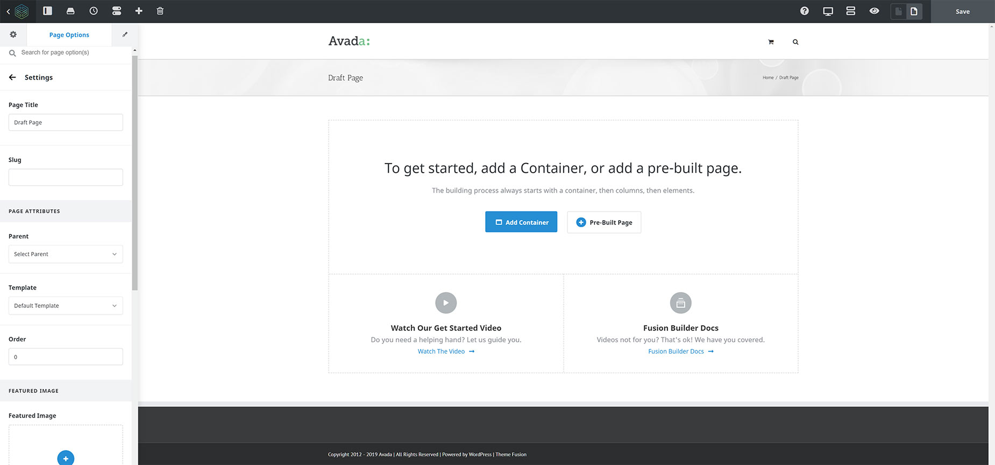Open the toggle switches preferences icon
This screenshot has height=465, width=995.
(x=117, y=11)
